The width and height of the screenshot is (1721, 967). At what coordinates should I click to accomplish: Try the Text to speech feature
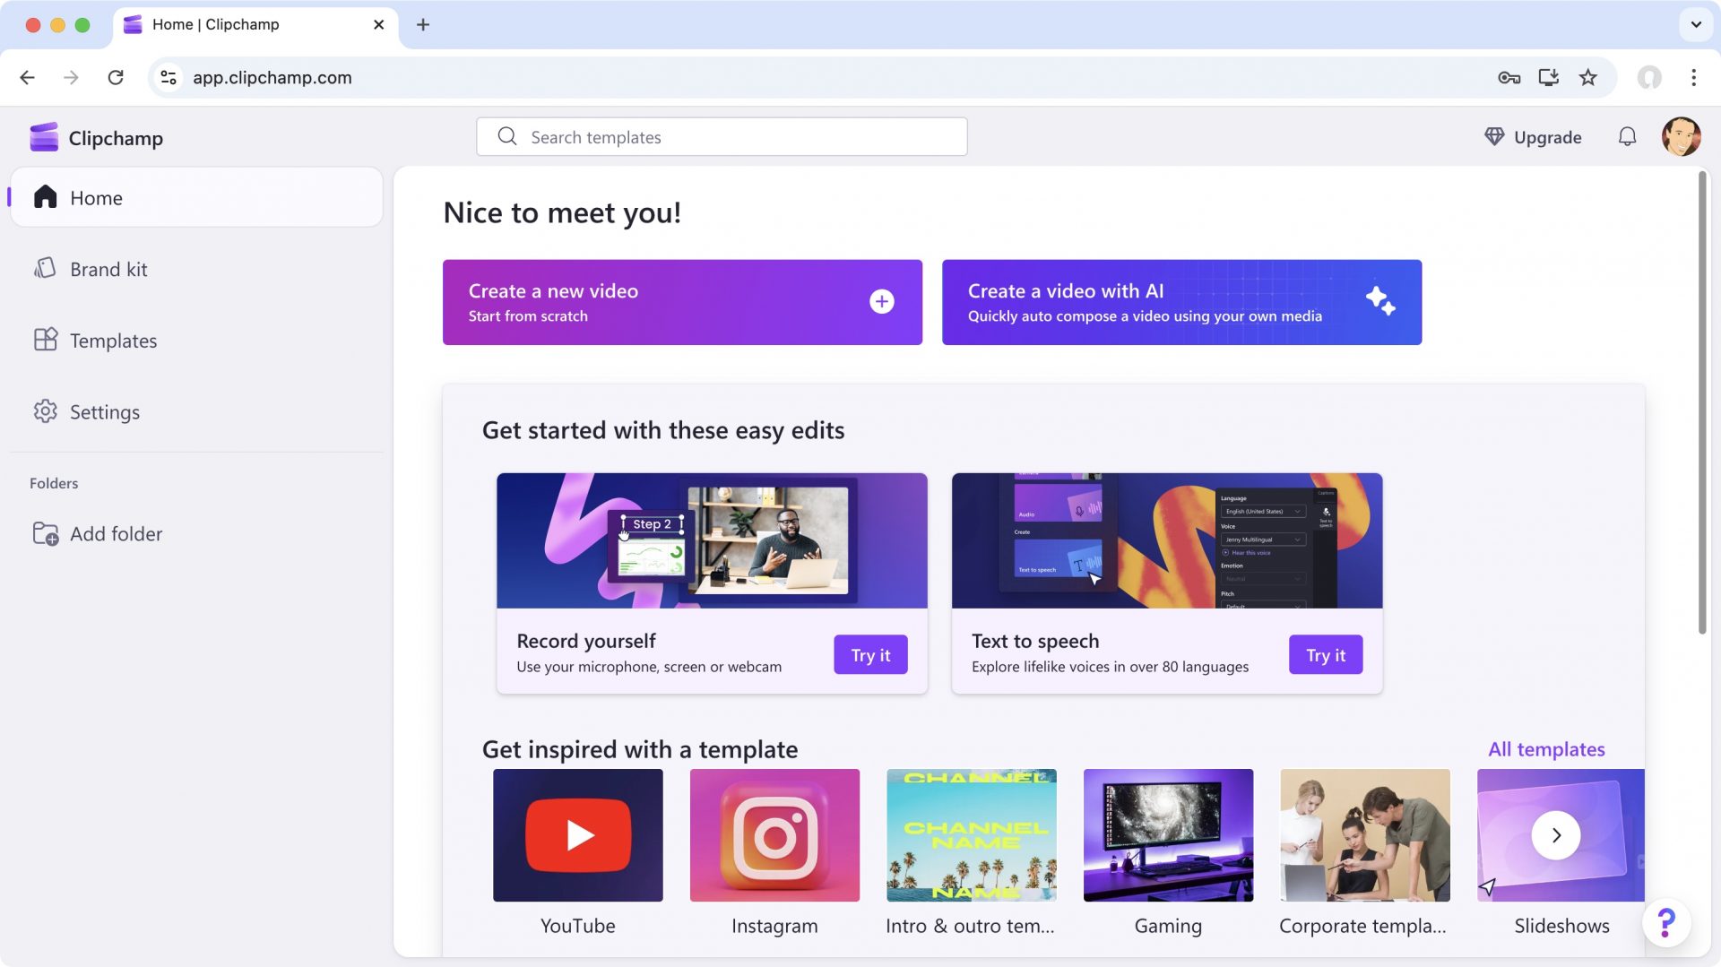1325,654
